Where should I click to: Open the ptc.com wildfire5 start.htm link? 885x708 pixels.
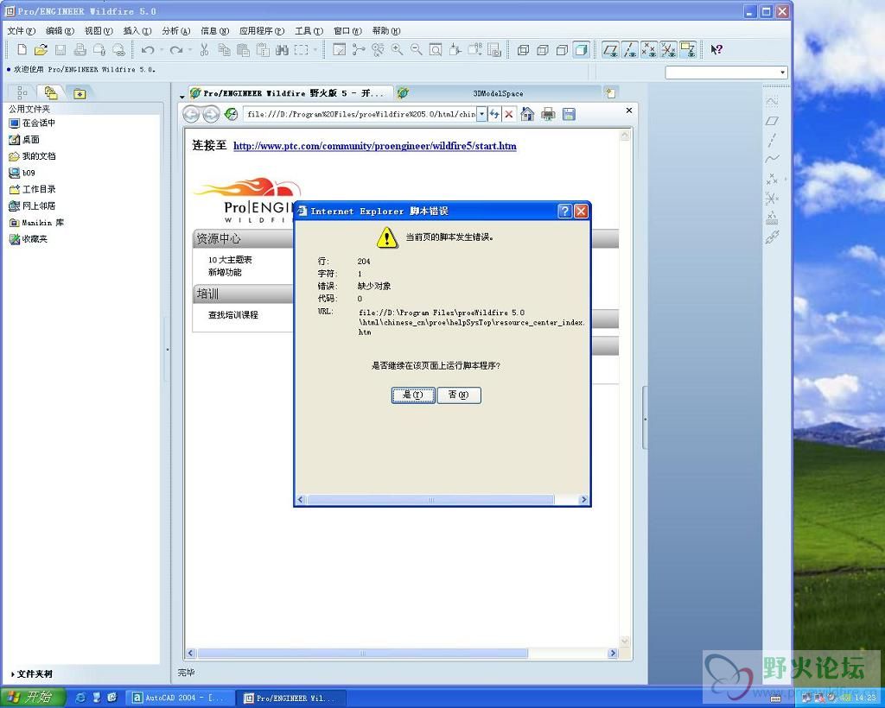coord(375,146)
